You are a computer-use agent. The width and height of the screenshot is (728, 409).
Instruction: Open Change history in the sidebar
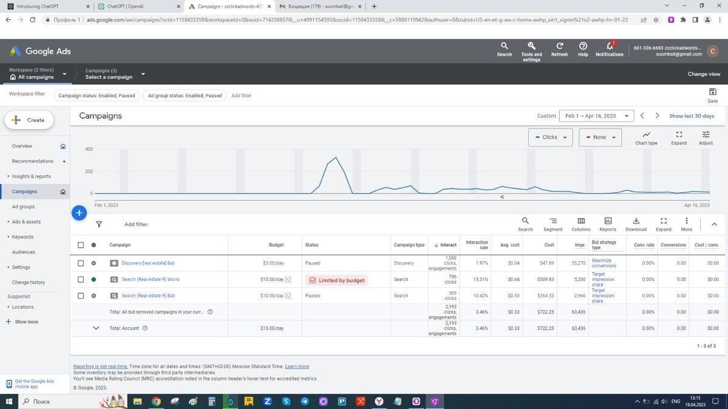click(x=29, y=282)
